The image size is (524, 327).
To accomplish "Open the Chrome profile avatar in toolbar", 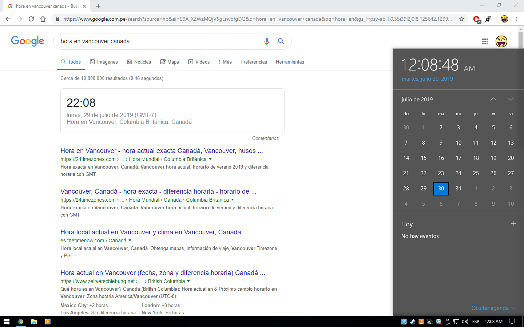I will point(504,19).
